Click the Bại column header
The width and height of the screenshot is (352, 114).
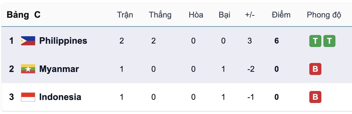(224, 15)
